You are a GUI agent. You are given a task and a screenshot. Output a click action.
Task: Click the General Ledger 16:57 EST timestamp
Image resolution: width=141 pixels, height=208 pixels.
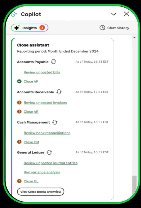[92, 152]
